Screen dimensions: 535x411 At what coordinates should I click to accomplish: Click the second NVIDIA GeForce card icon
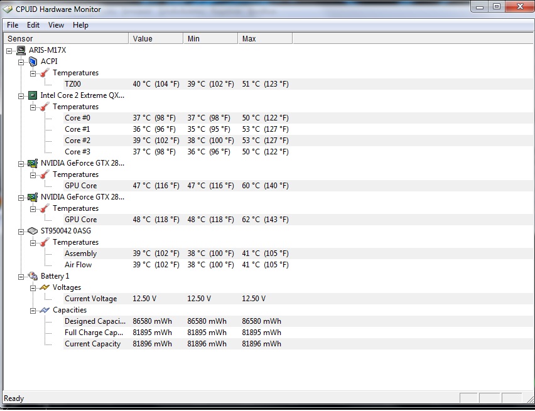[x=33, y=197]
